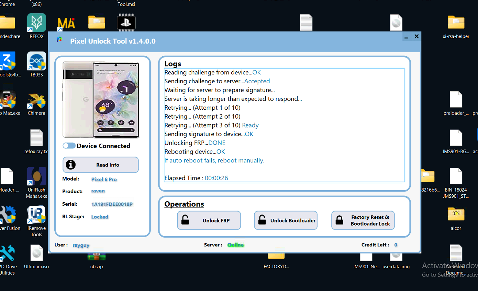This screenshot has width=478, height=291.
Task: Minimize the Pixel Unlock Tool window
Action: [x=407, y=37]
